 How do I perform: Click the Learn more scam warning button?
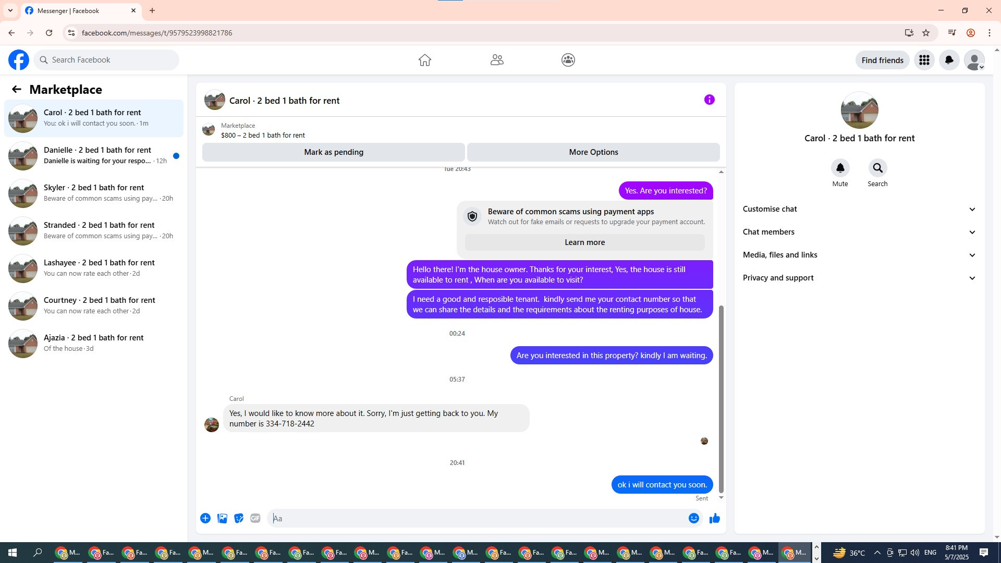coord(584,242)
